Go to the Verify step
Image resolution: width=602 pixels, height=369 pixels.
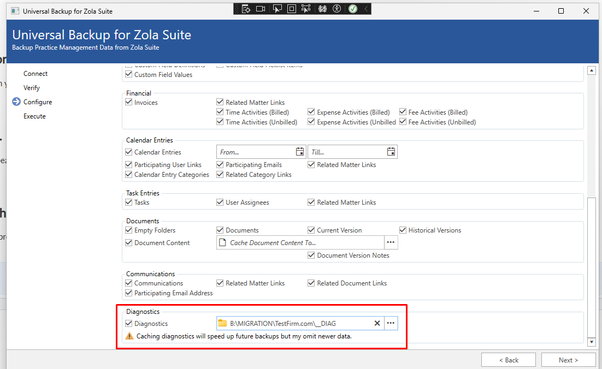pos(32,88)
